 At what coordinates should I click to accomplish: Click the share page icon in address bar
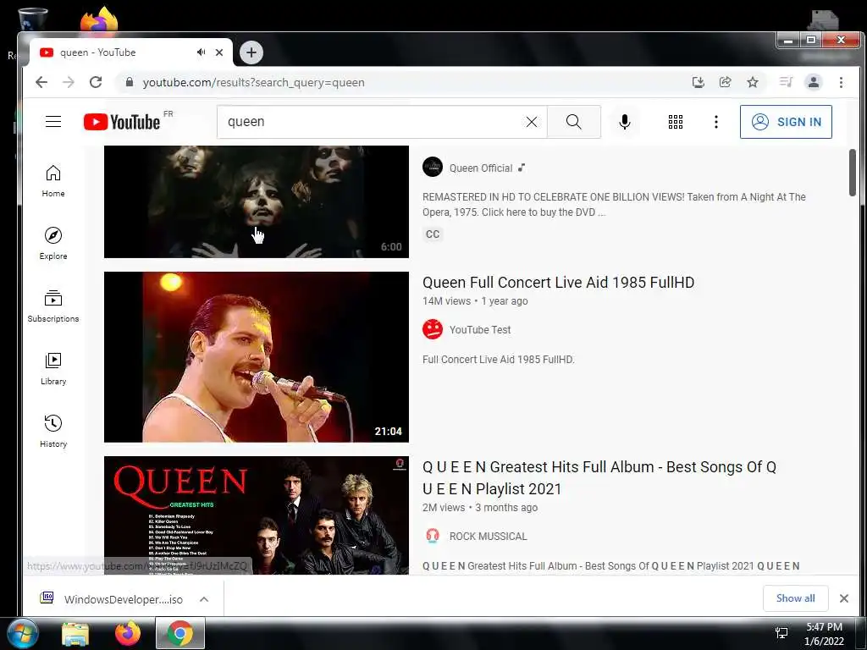click(x=725, y=82)
